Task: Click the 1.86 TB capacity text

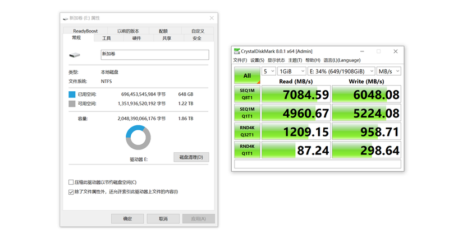Action: [x=186, y=119]
